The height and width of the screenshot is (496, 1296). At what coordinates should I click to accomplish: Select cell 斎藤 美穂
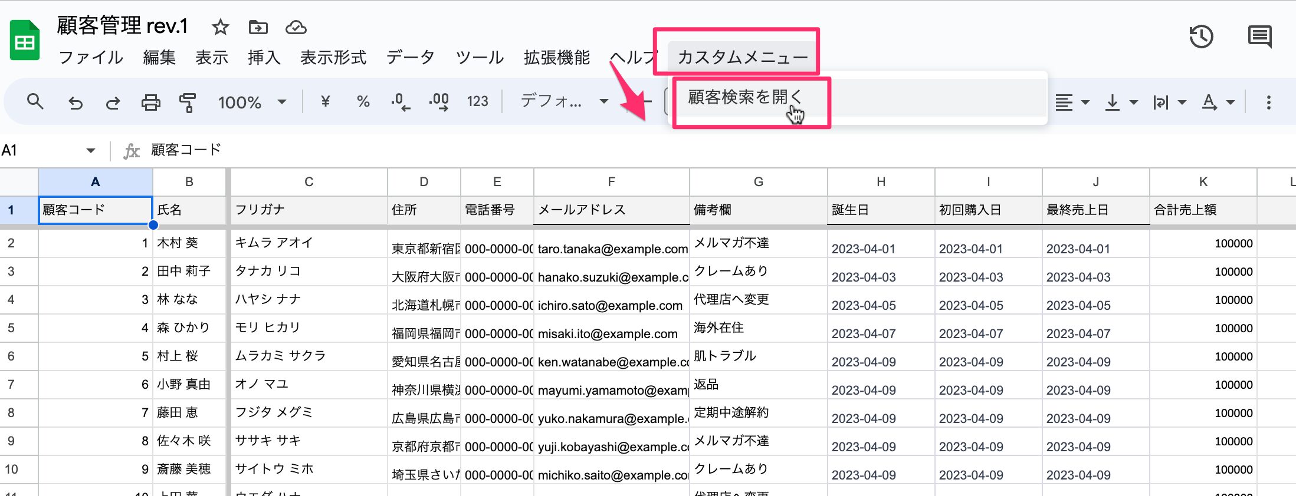tap(189, 469)
